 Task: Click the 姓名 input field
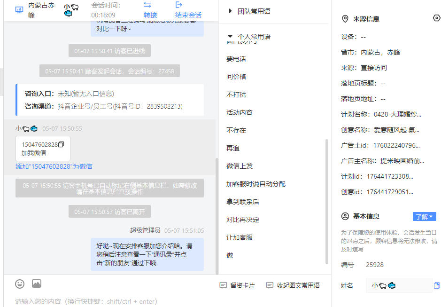pos(399,285)
